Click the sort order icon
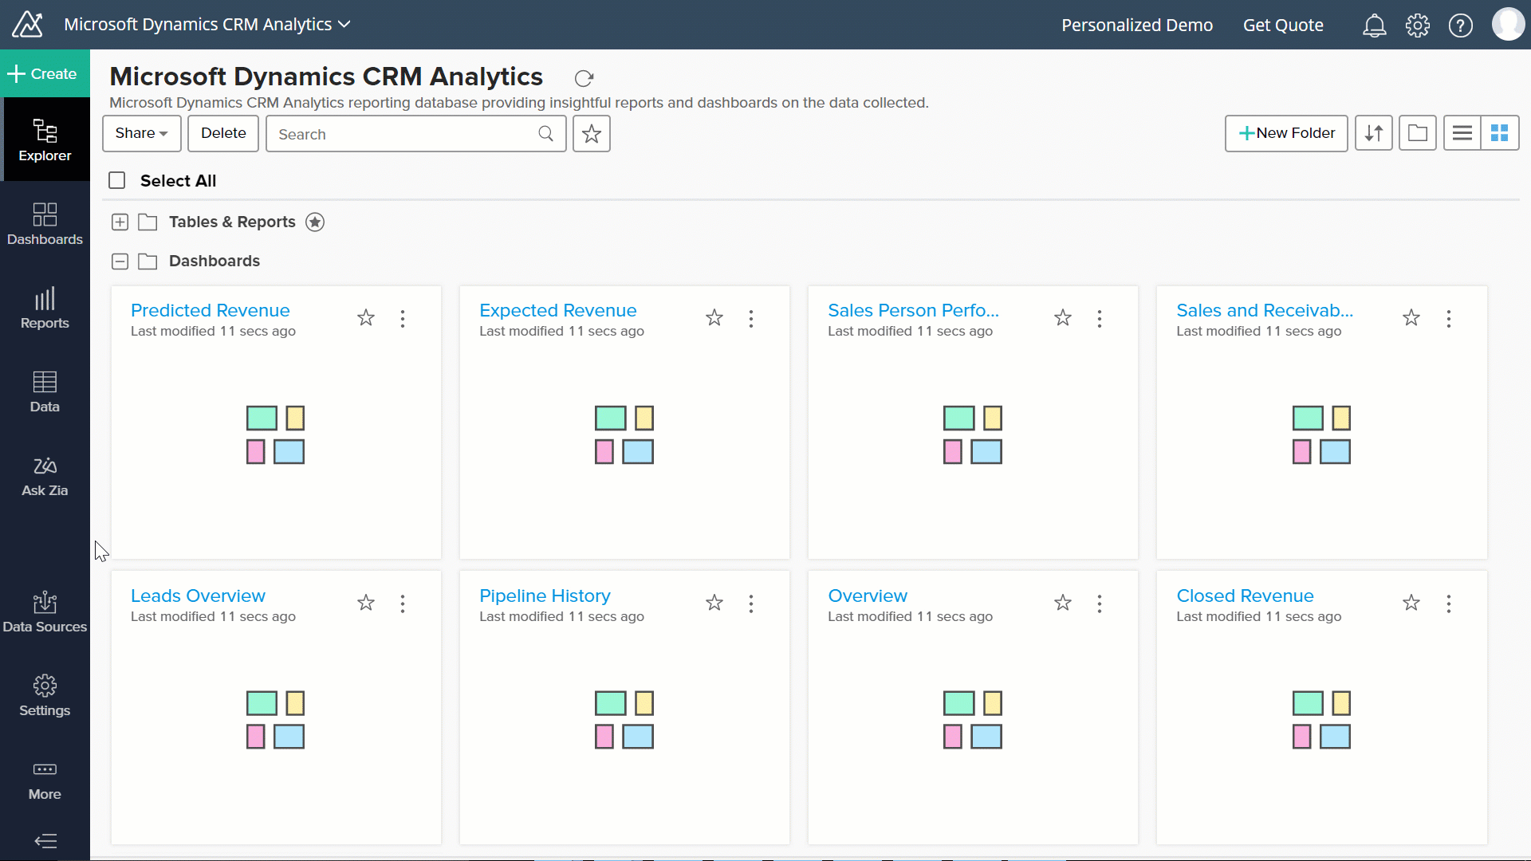Screen dimensions: 1531x861 point(1373,133)
